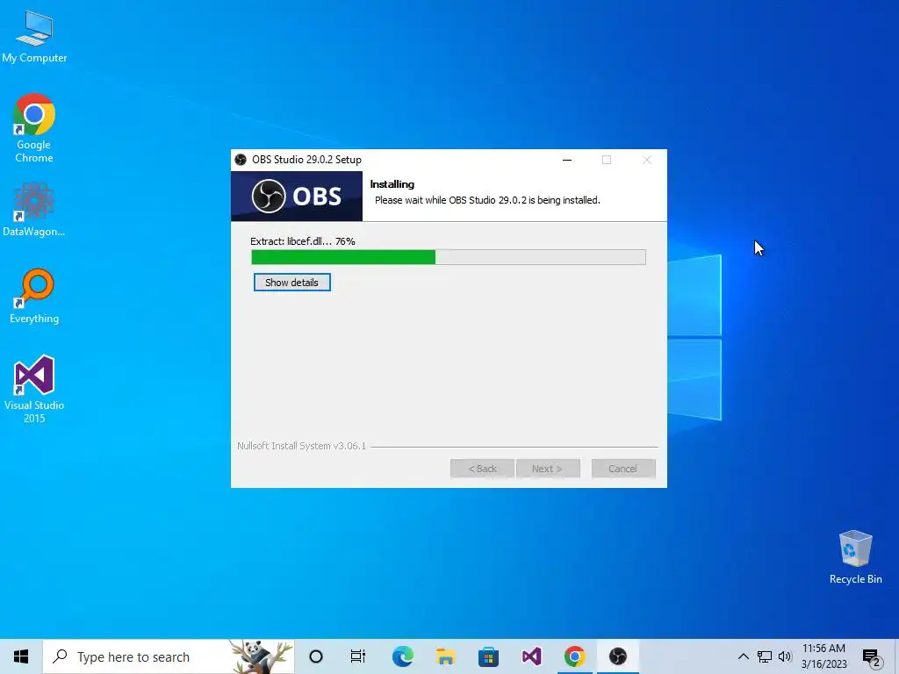Open Task View on the taskbar
This screenshot has height=674, width=899.
point(358,656)
